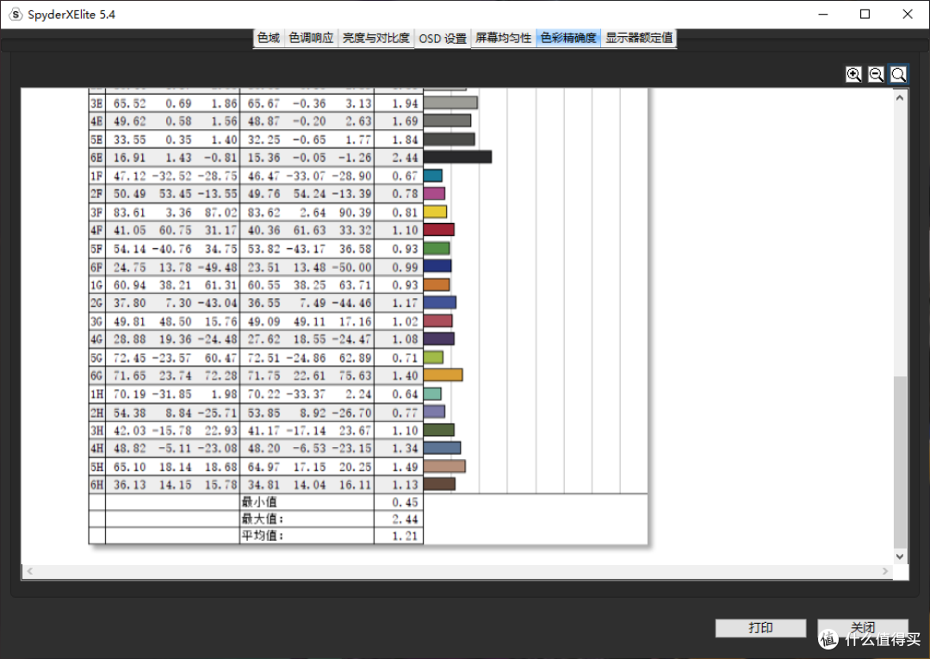930x659 pixels.
Task: Click the horizontal scrollbar left arrow
Action: point(29,571)
